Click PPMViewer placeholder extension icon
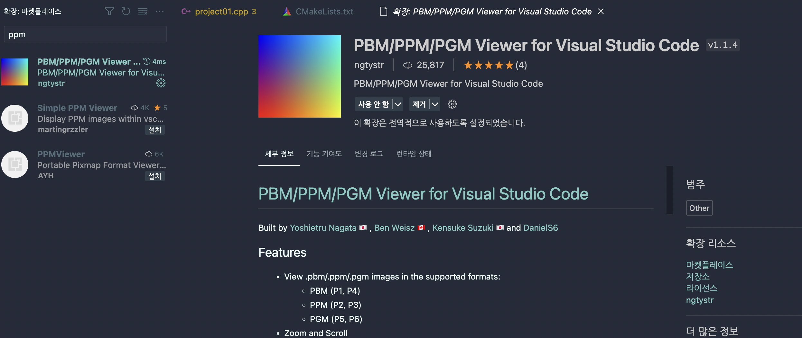 (x=15, y=165)
